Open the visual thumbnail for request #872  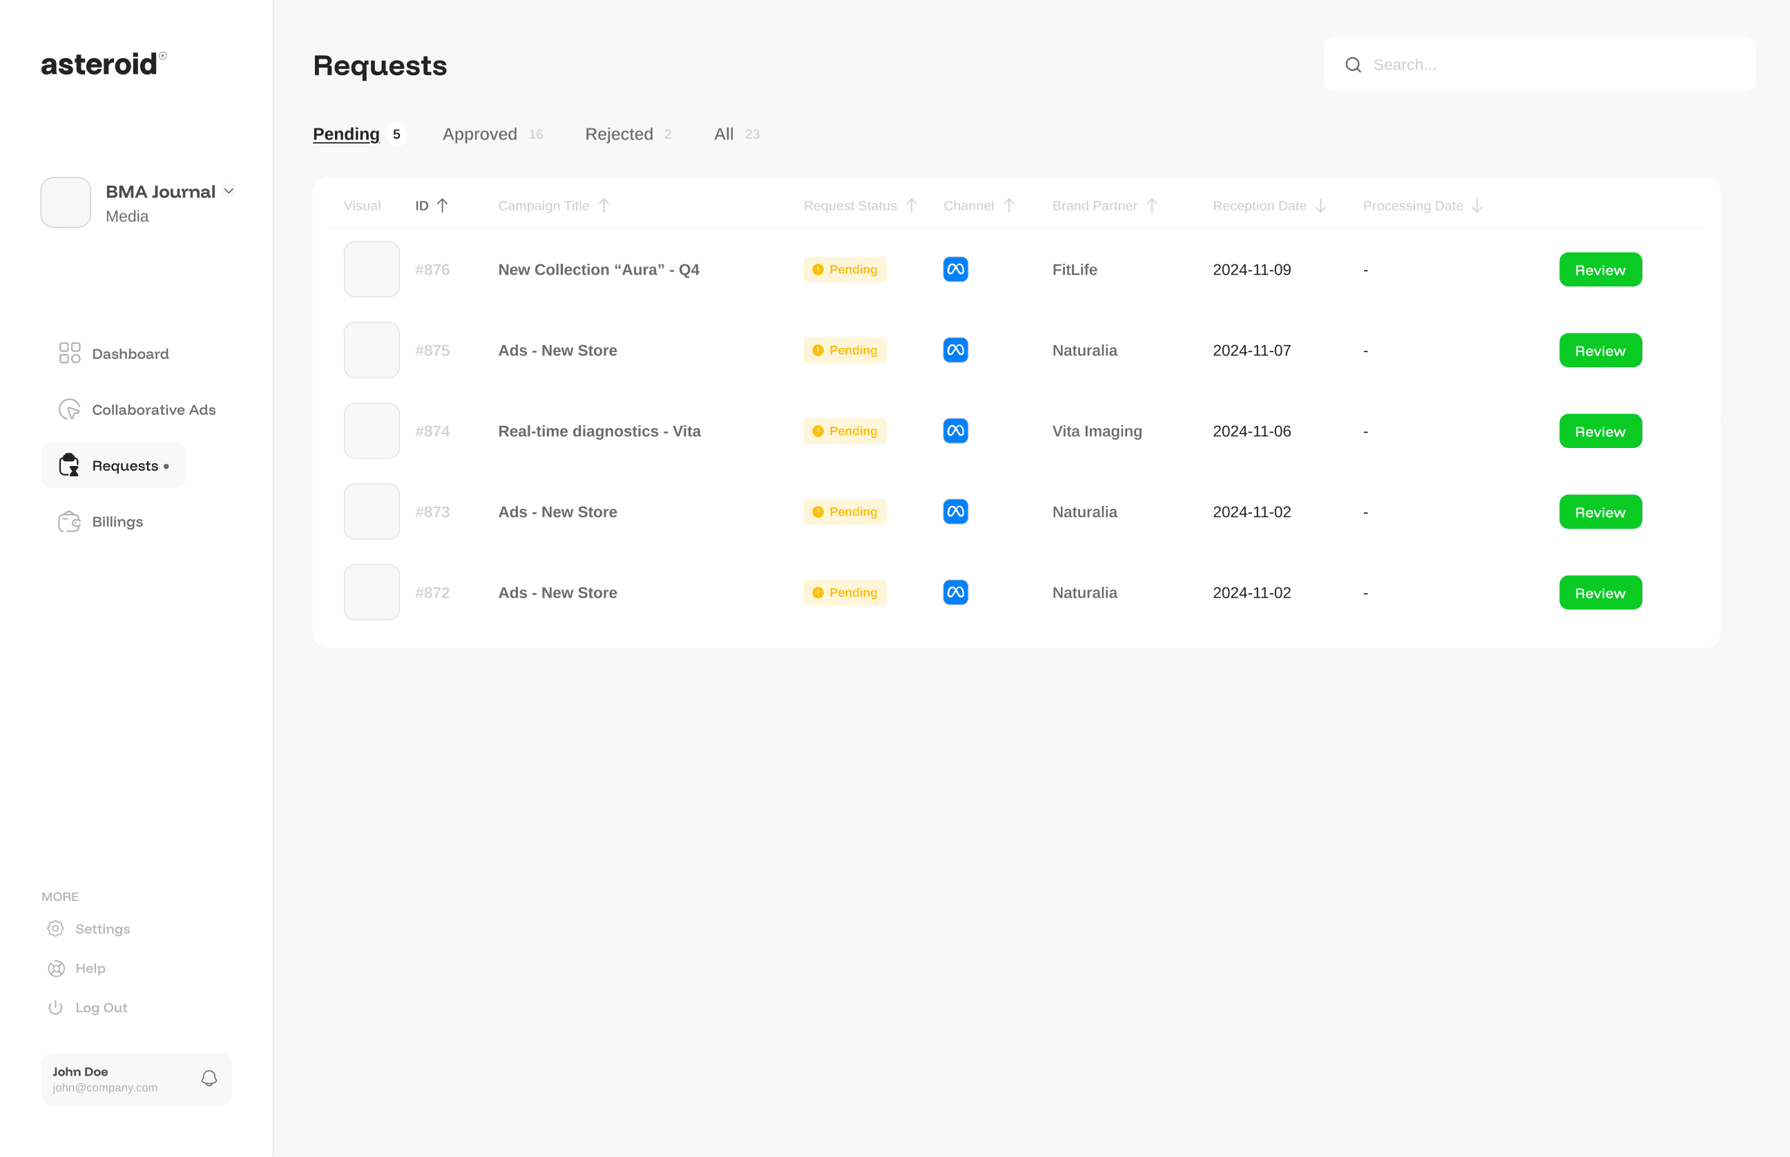point(372,592)
